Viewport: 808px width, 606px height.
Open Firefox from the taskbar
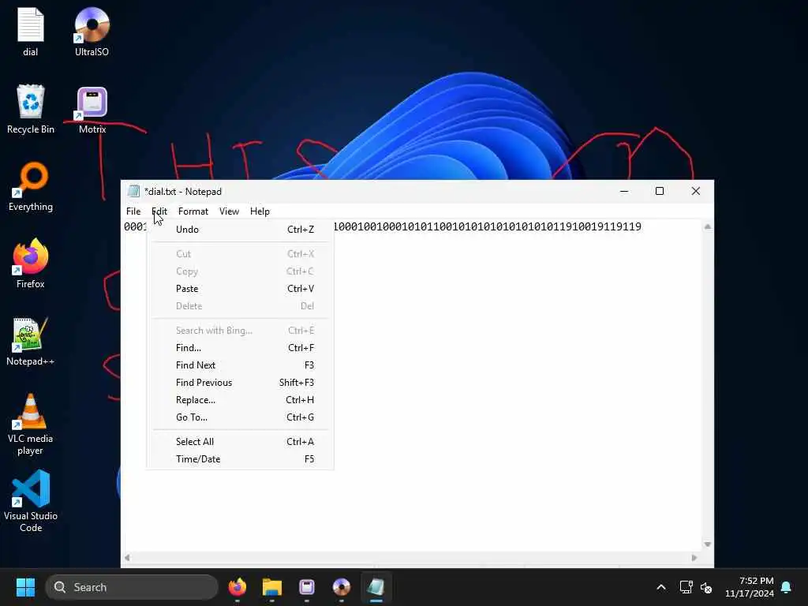[x=237, y=587]
